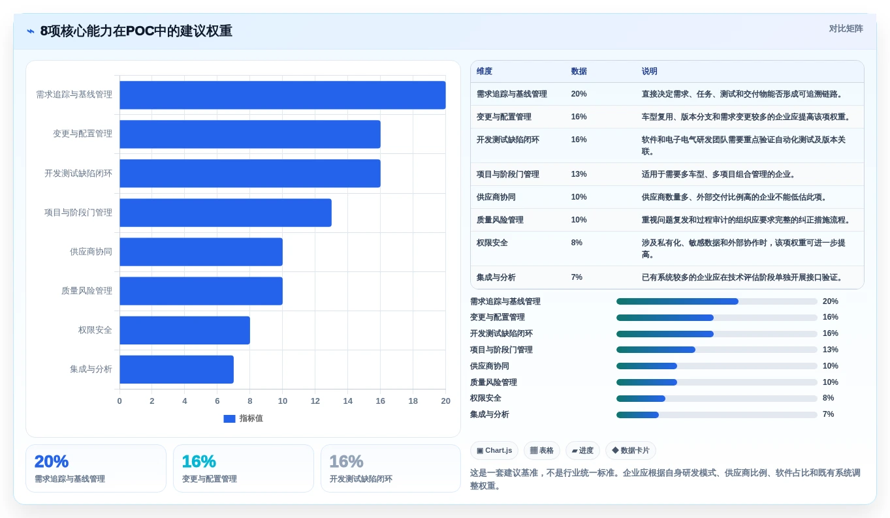Click the 供应商协同 progress bar
This screenshot has width=890, height=518.
click(717, 366)
